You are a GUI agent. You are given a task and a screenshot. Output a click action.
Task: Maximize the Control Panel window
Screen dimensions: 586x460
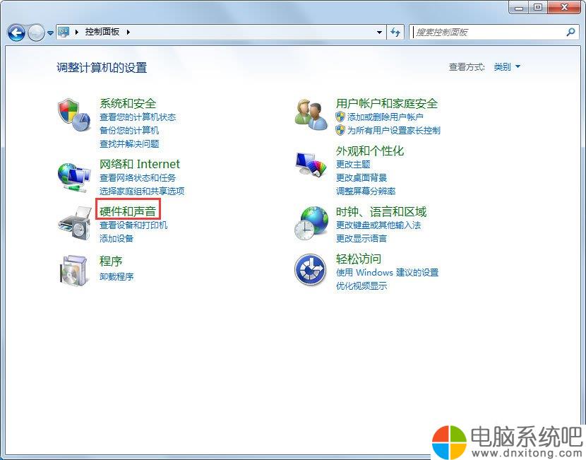[x=538, y=8]
